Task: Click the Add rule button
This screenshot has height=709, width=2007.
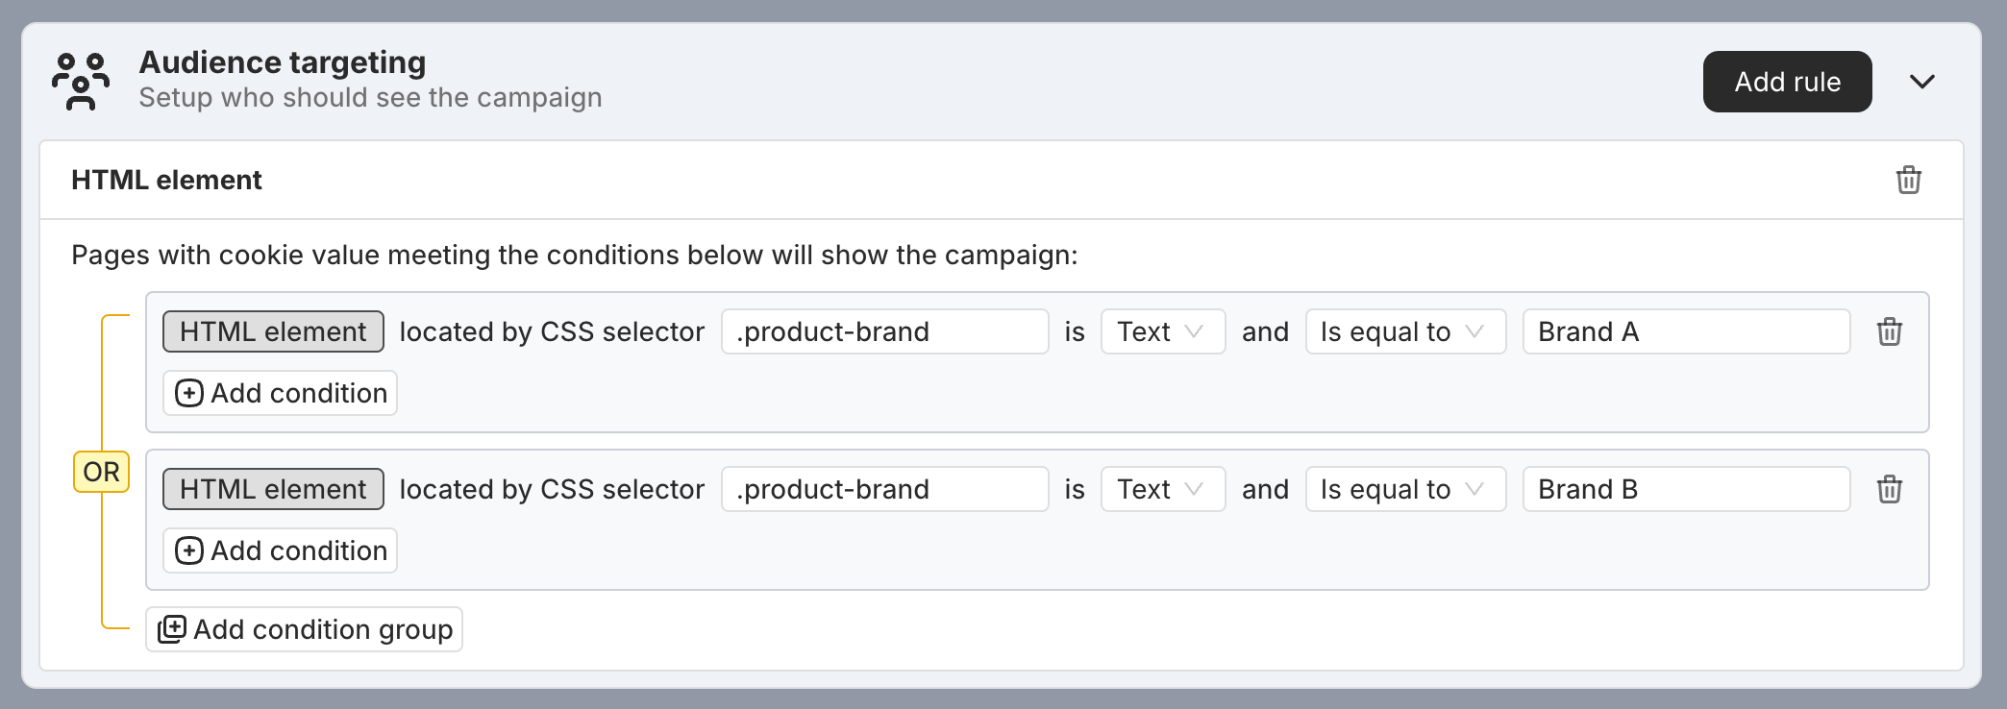Action: 1787,82
